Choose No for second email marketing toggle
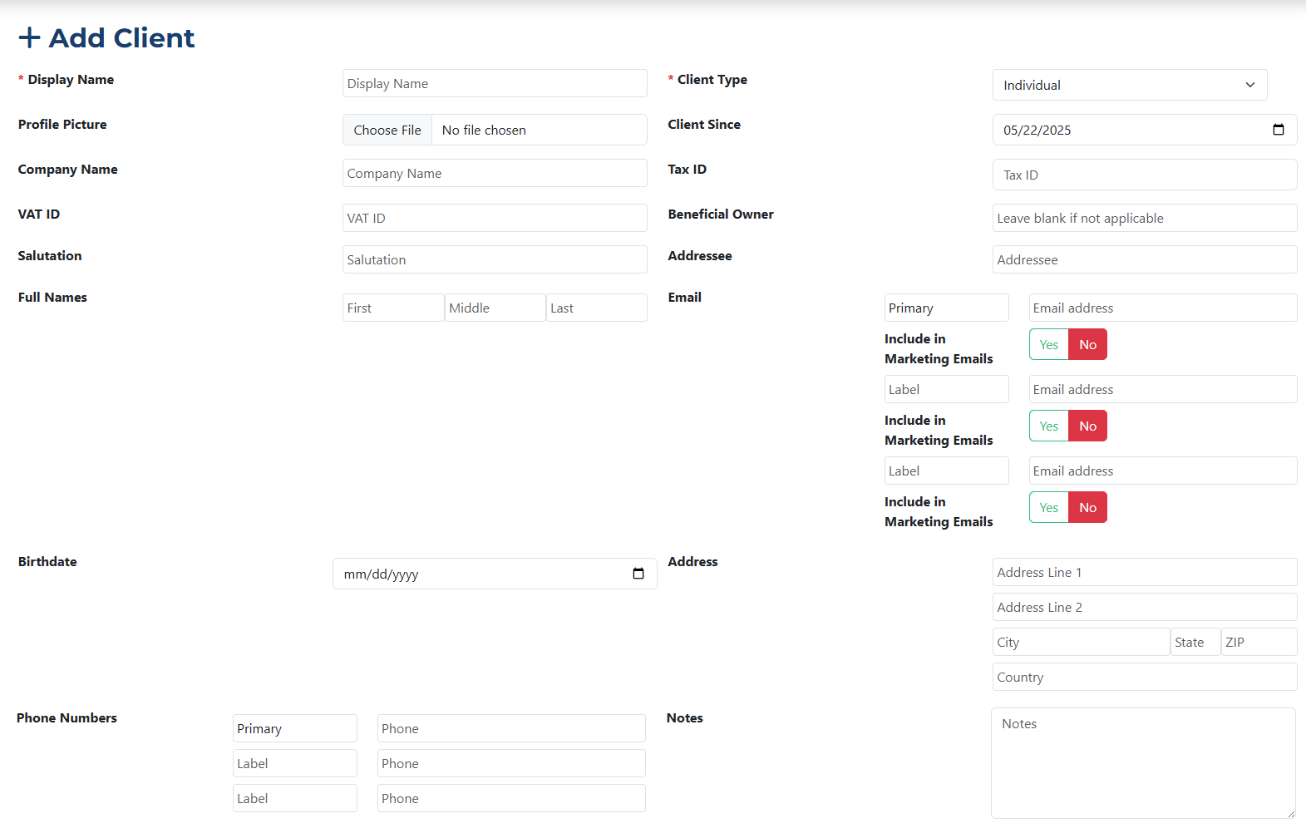The image size is (1306, 828). [x=1087, y=426]
